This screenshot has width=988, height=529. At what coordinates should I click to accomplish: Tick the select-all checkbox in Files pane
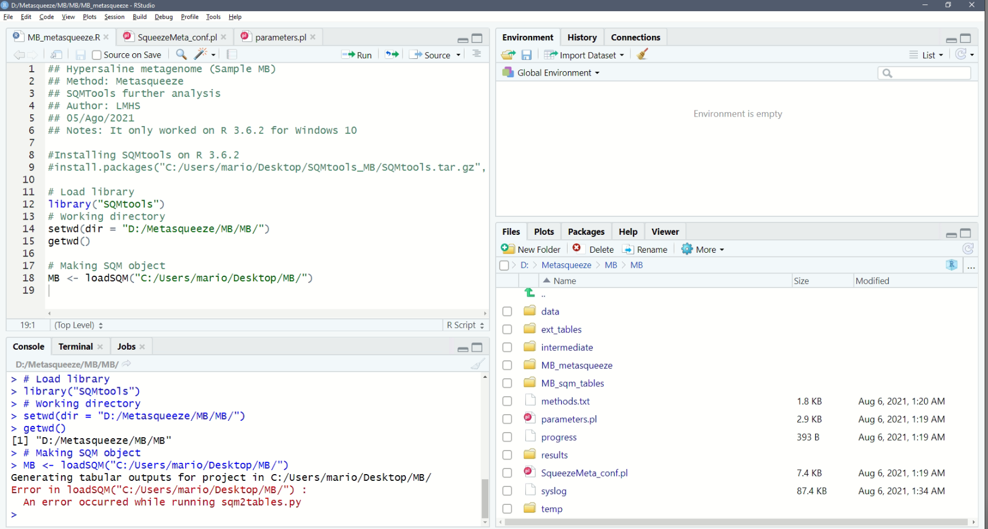pyautogui.click(x=504, y=265)
